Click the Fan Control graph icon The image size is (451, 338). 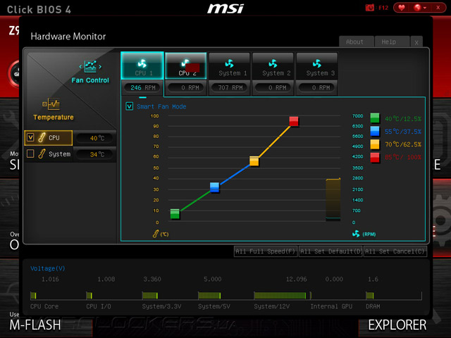(90, 66)
